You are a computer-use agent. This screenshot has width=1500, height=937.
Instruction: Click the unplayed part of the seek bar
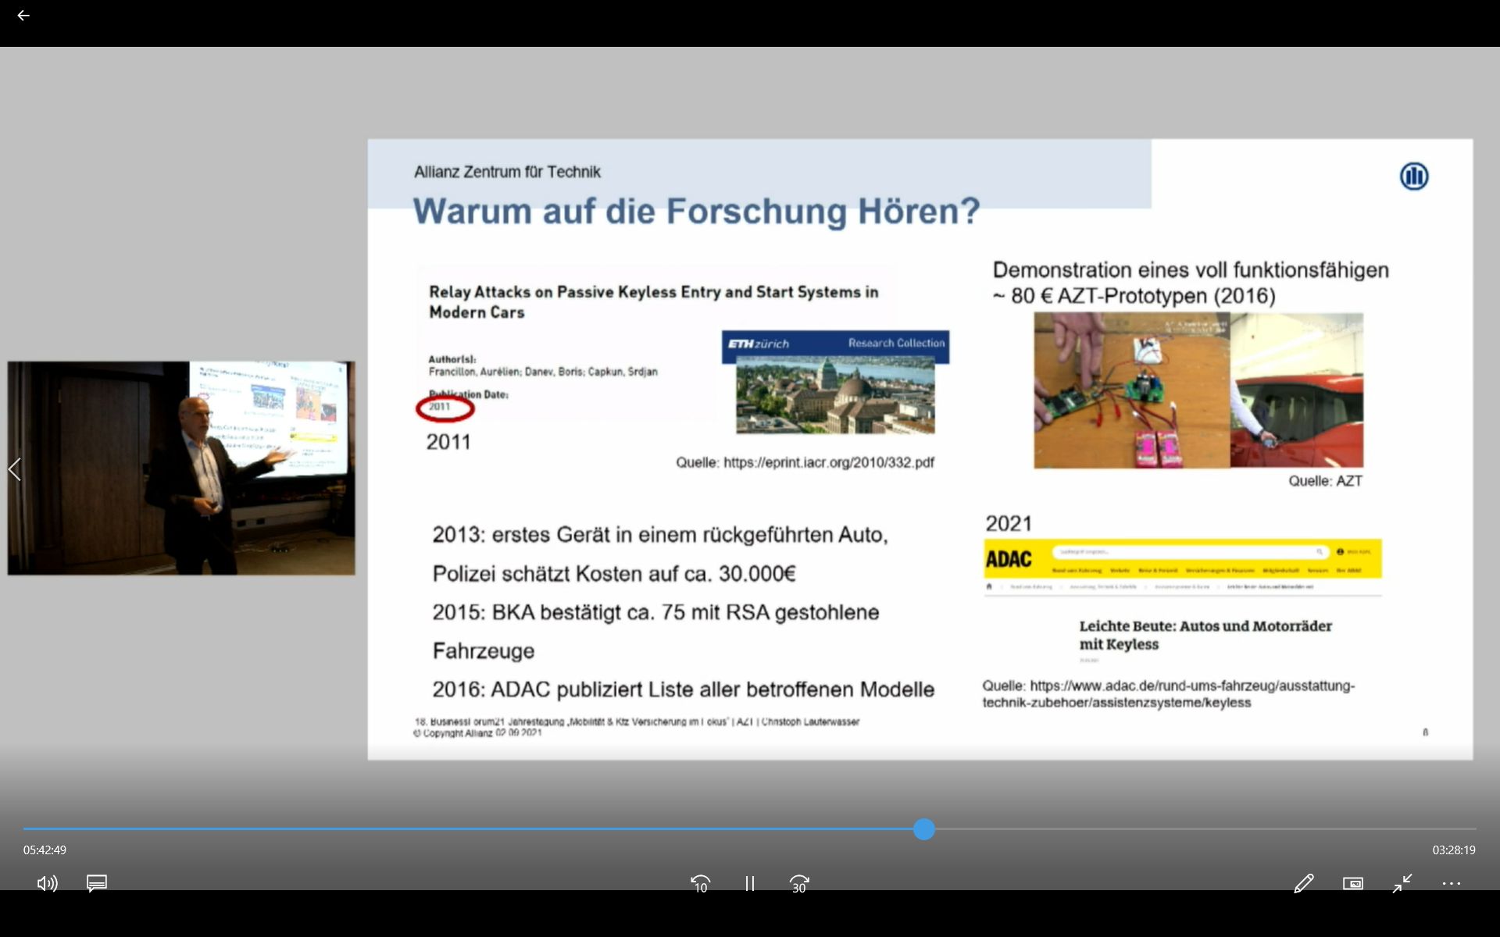[x=1203, y=829]
